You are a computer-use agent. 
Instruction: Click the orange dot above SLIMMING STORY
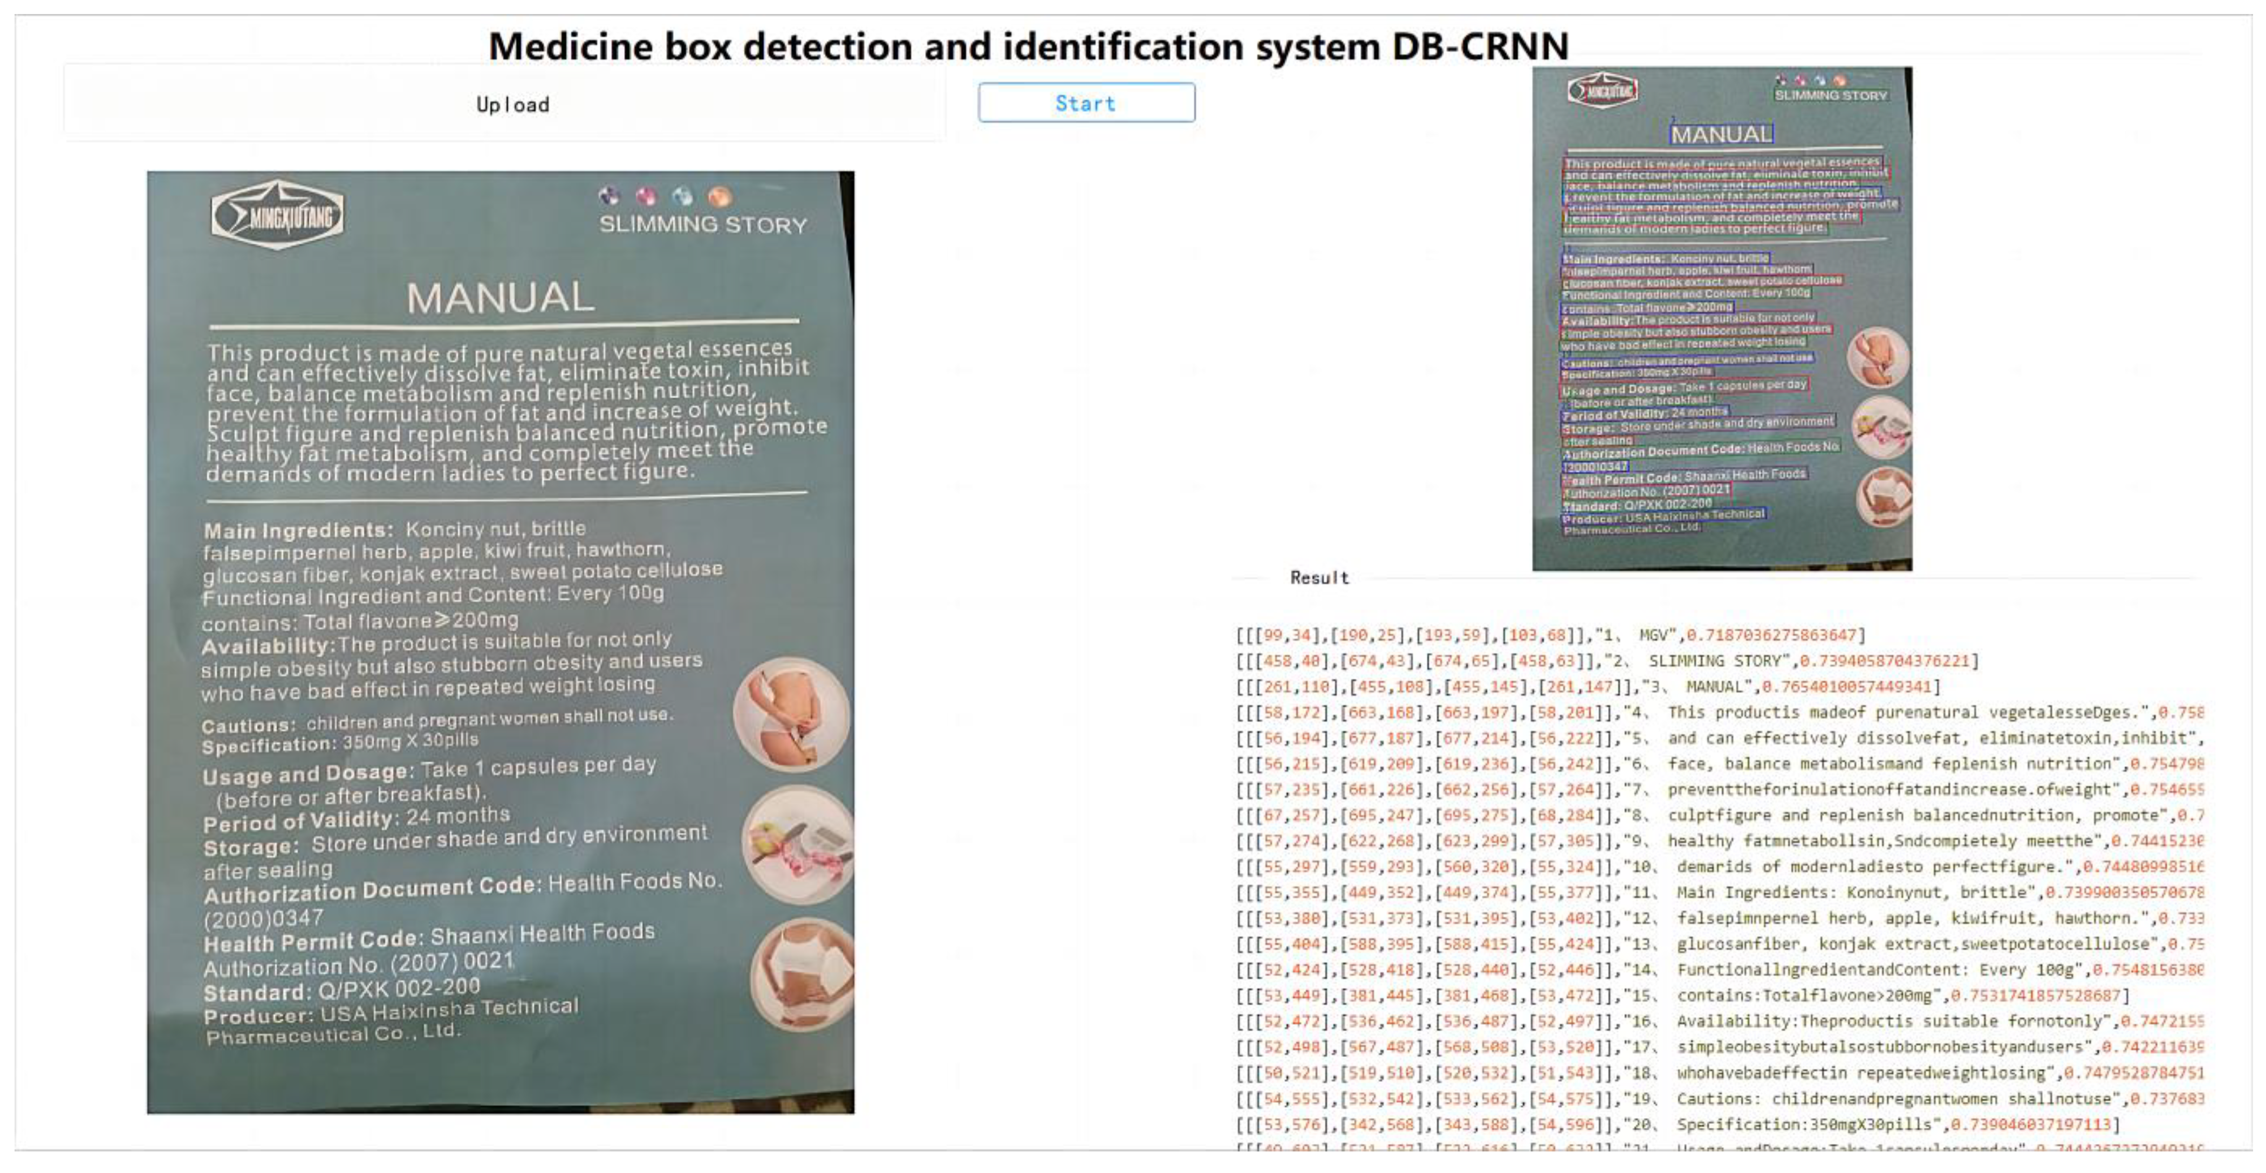[720, 195]
